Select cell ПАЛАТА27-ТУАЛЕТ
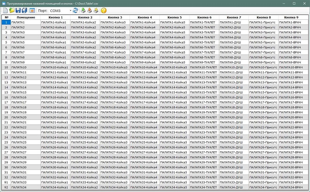 pyautogui.click(x=204, y=152)
